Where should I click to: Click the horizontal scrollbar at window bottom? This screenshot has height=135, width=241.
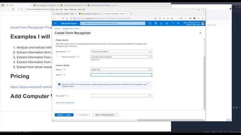point(170,120)
